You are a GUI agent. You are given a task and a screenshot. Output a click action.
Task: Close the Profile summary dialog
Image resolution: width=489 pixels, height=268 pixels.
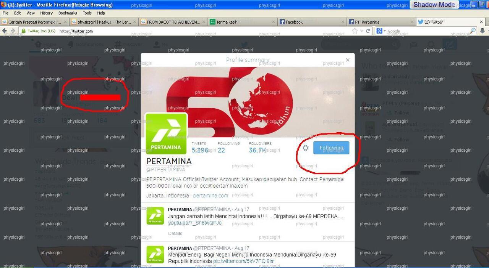tap(348, 60)
